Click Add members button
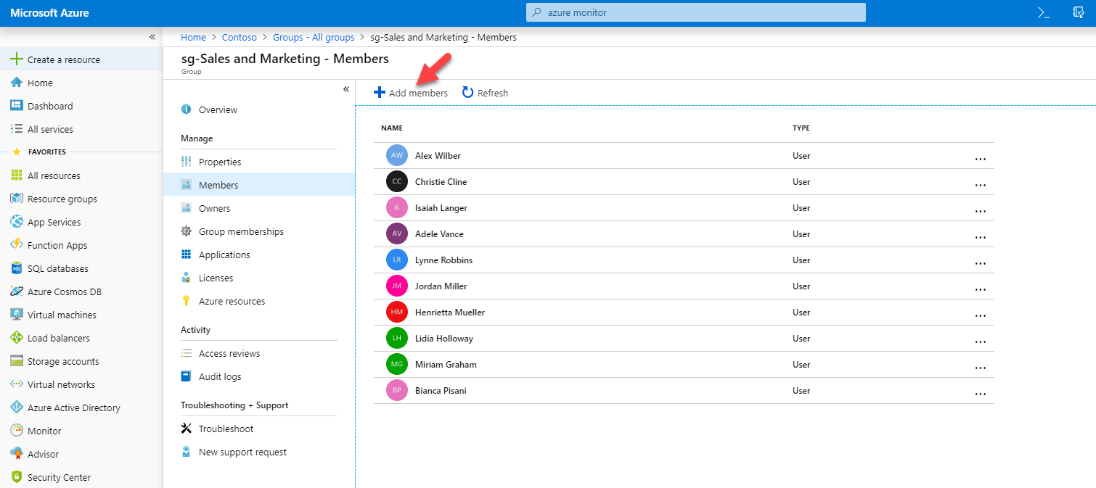This screenshot has height=488, width=1096. pyautogui.click(x=411, y=93)
